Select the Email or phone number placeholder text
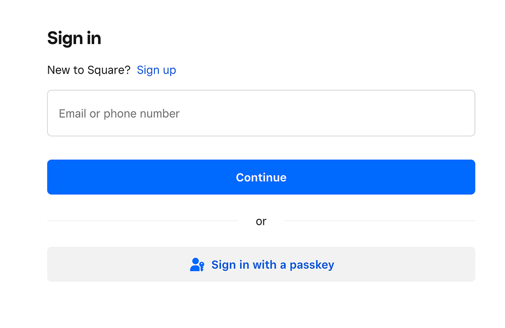505x328 pixels. tap(119, 114)
